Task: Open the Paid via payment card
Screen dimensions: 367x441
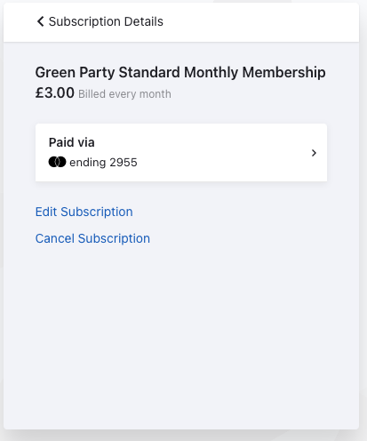Action: [x=181, y=152]
